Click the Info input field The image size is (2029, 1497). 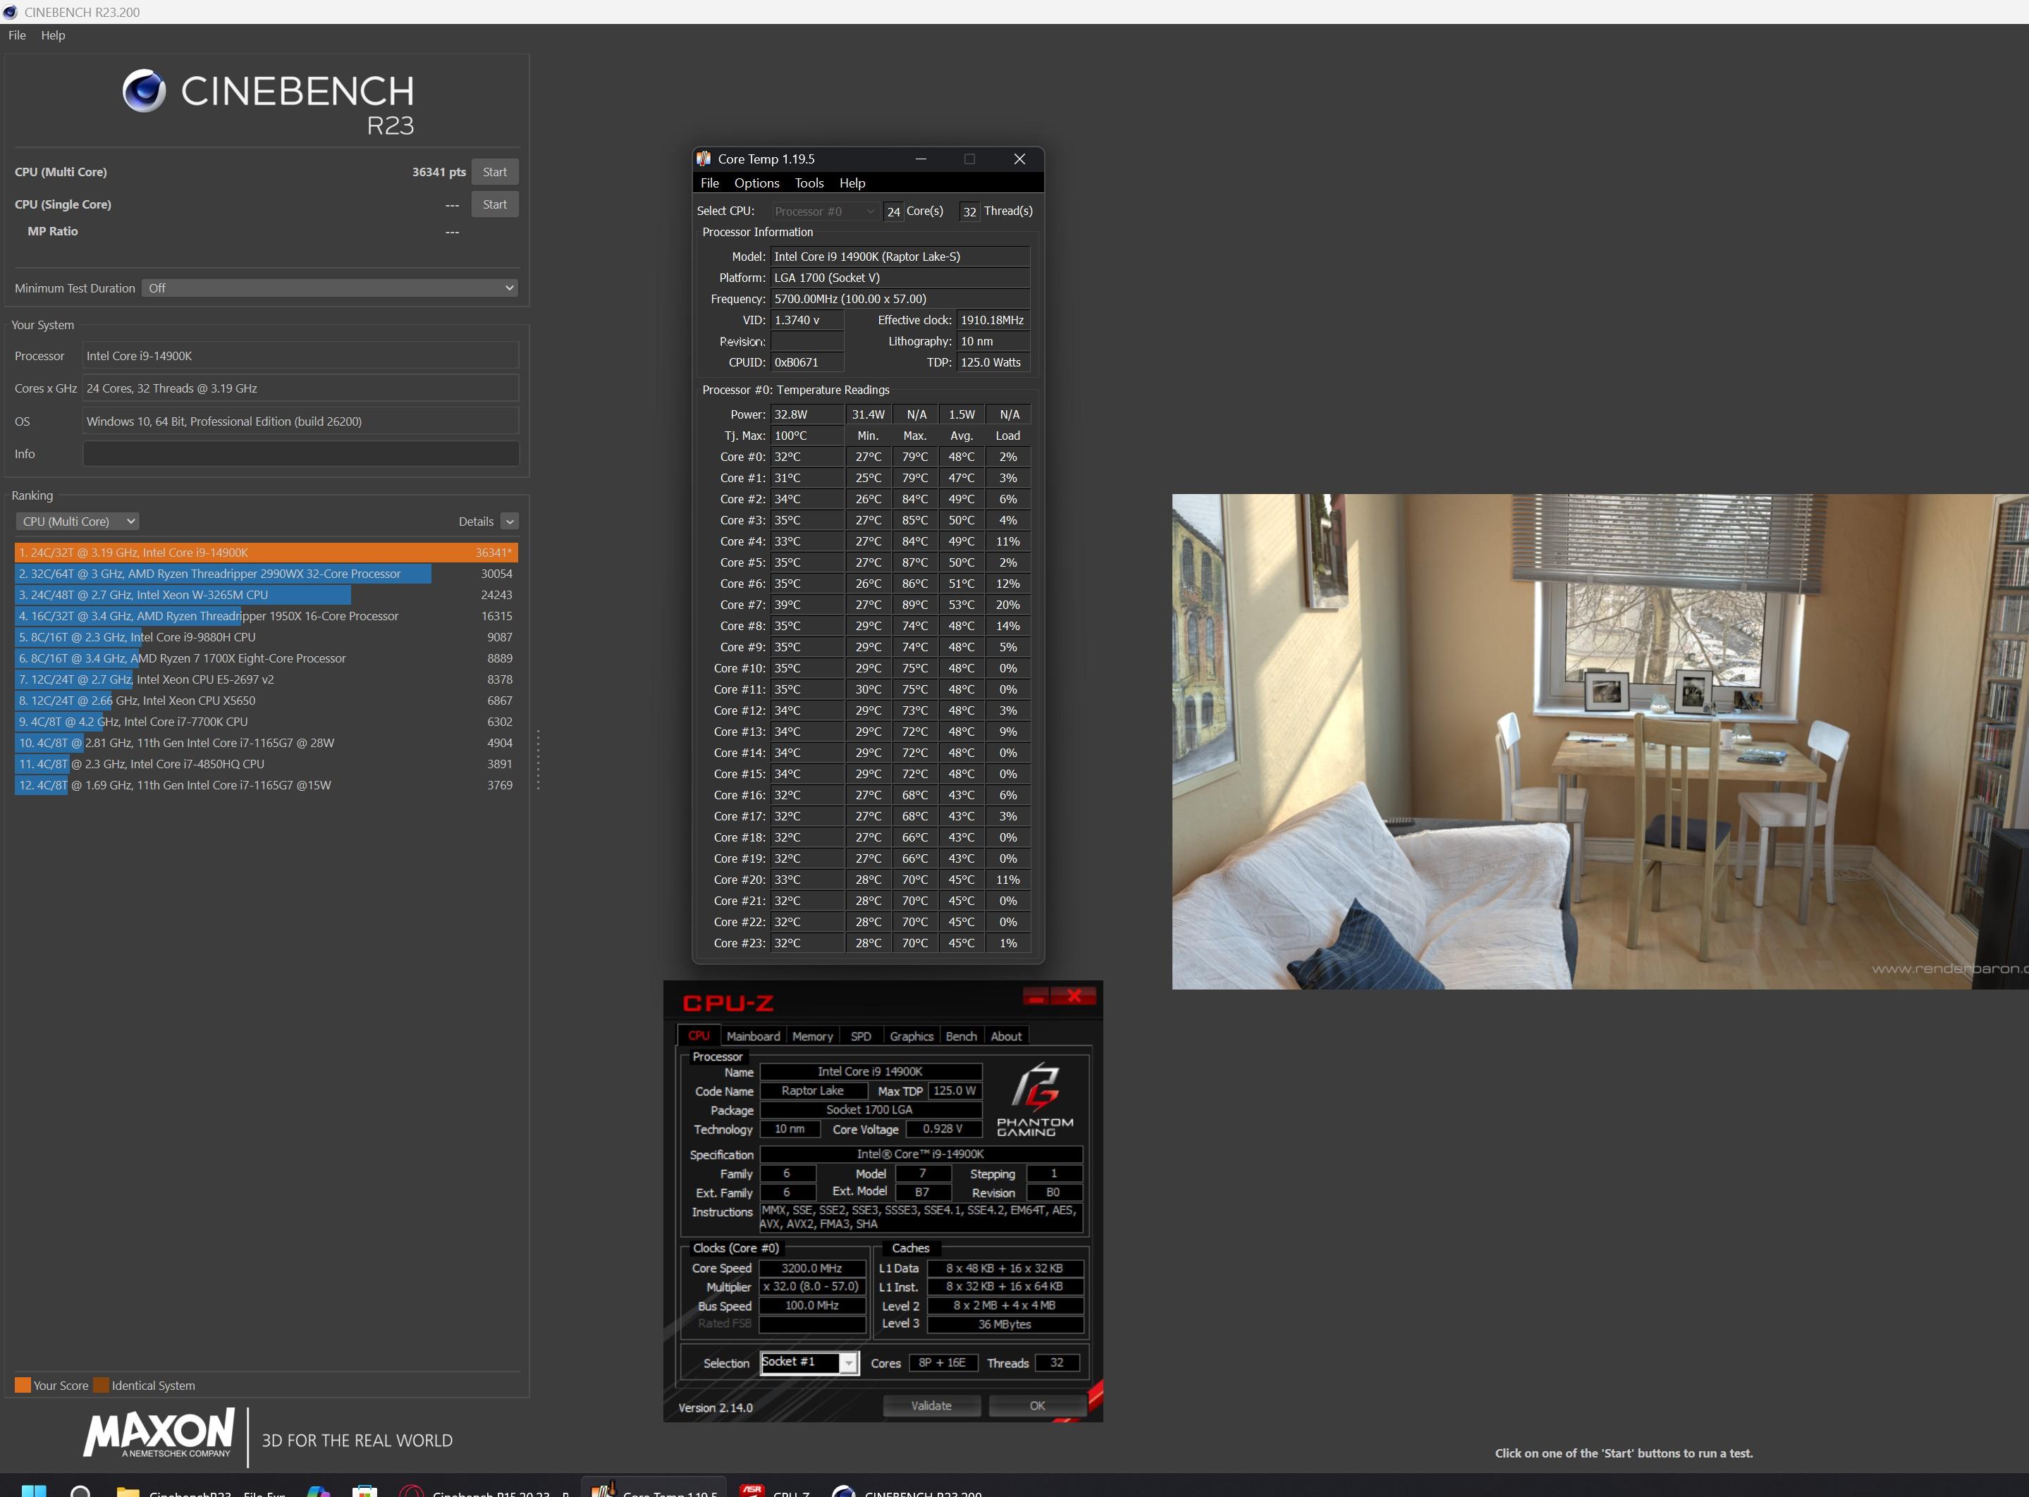(301, 454)
